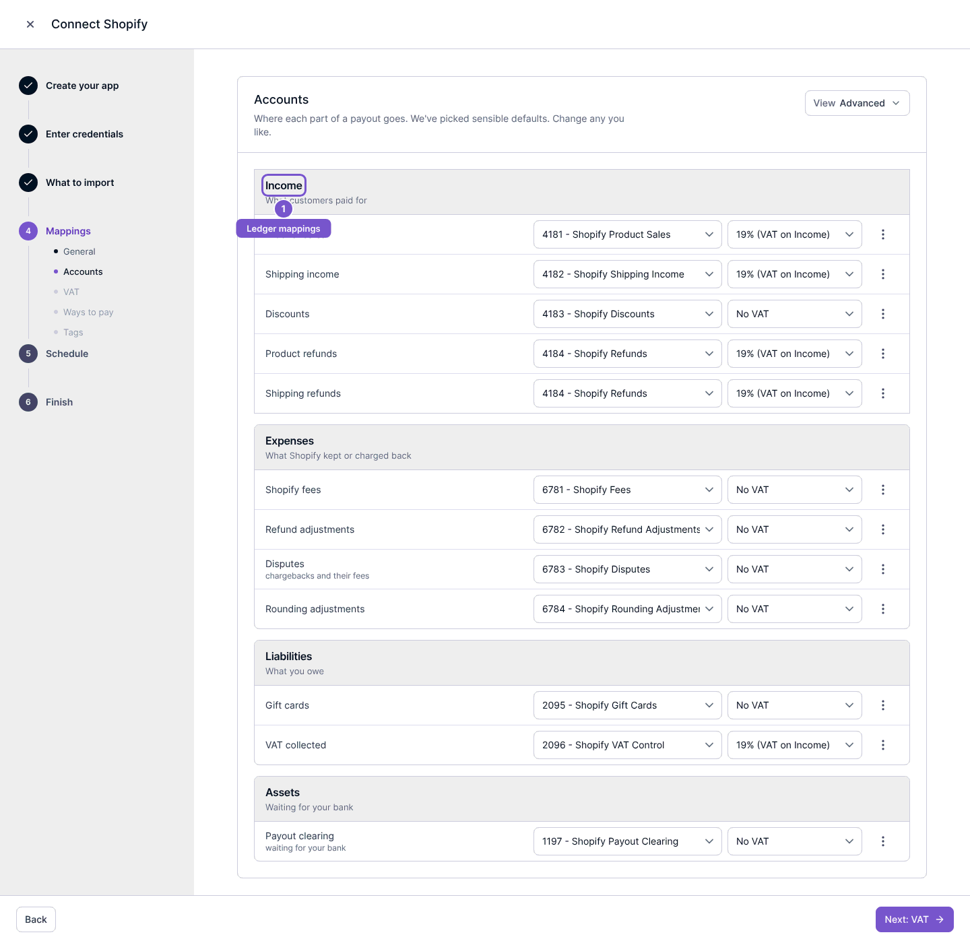The image size is (970, 943).
Task: Change VAT rate for Discounts row
Action: tap(794, 314)
